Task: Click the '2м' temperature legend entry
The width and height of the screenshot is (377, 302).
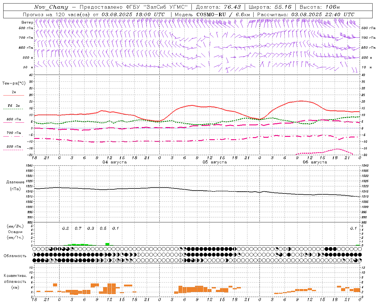Action: pos(14,92)
